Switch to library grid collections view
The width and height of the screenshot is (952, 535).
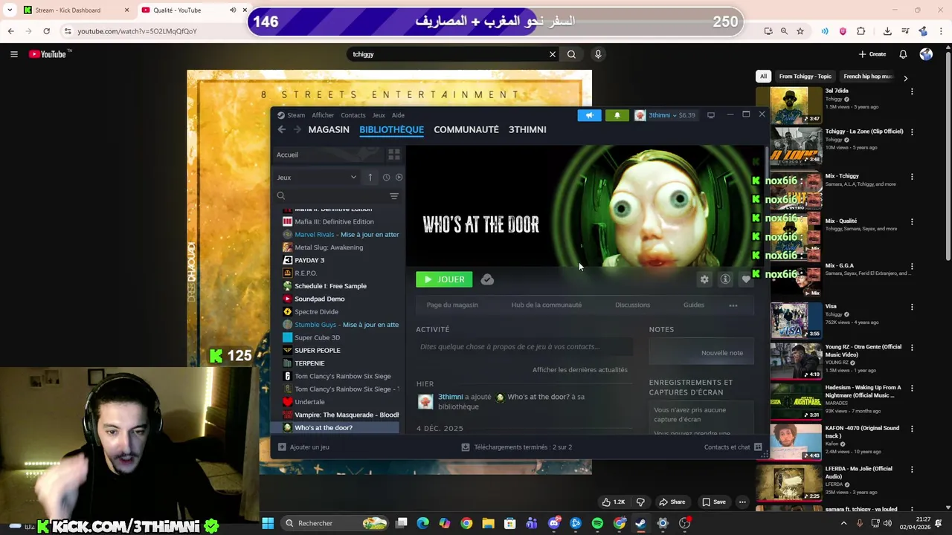pyautogui.click(x=394, y=155)
